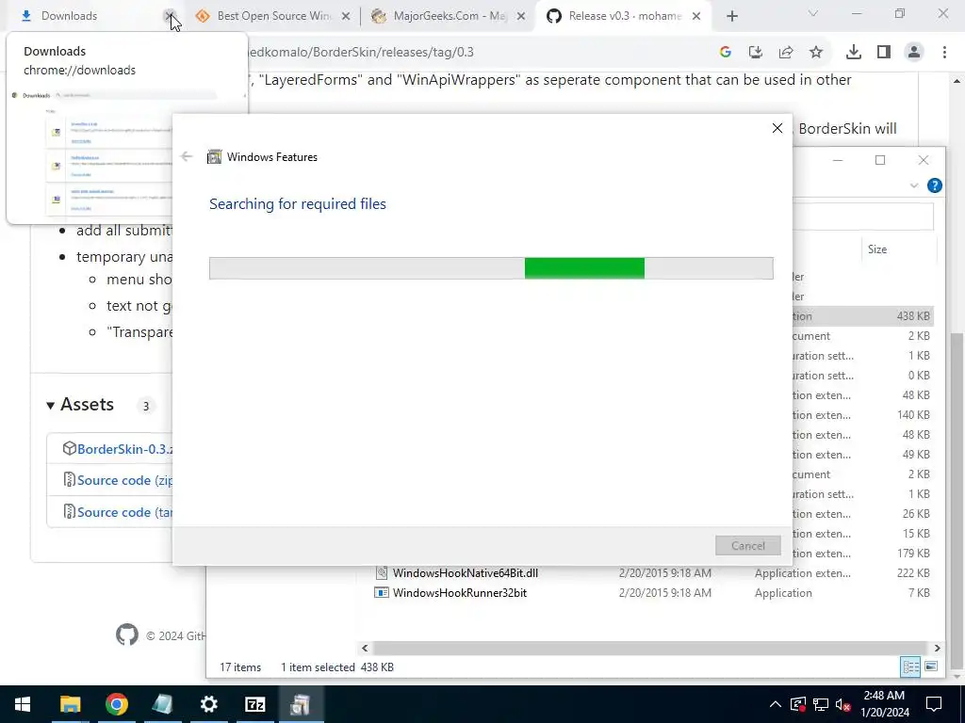
Task: Open 7-Zip from the taskbar
Action: tap(254, 704)
